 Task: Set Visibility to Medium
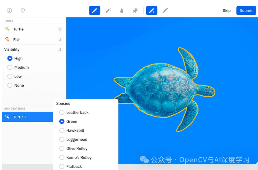coord(10,67)
